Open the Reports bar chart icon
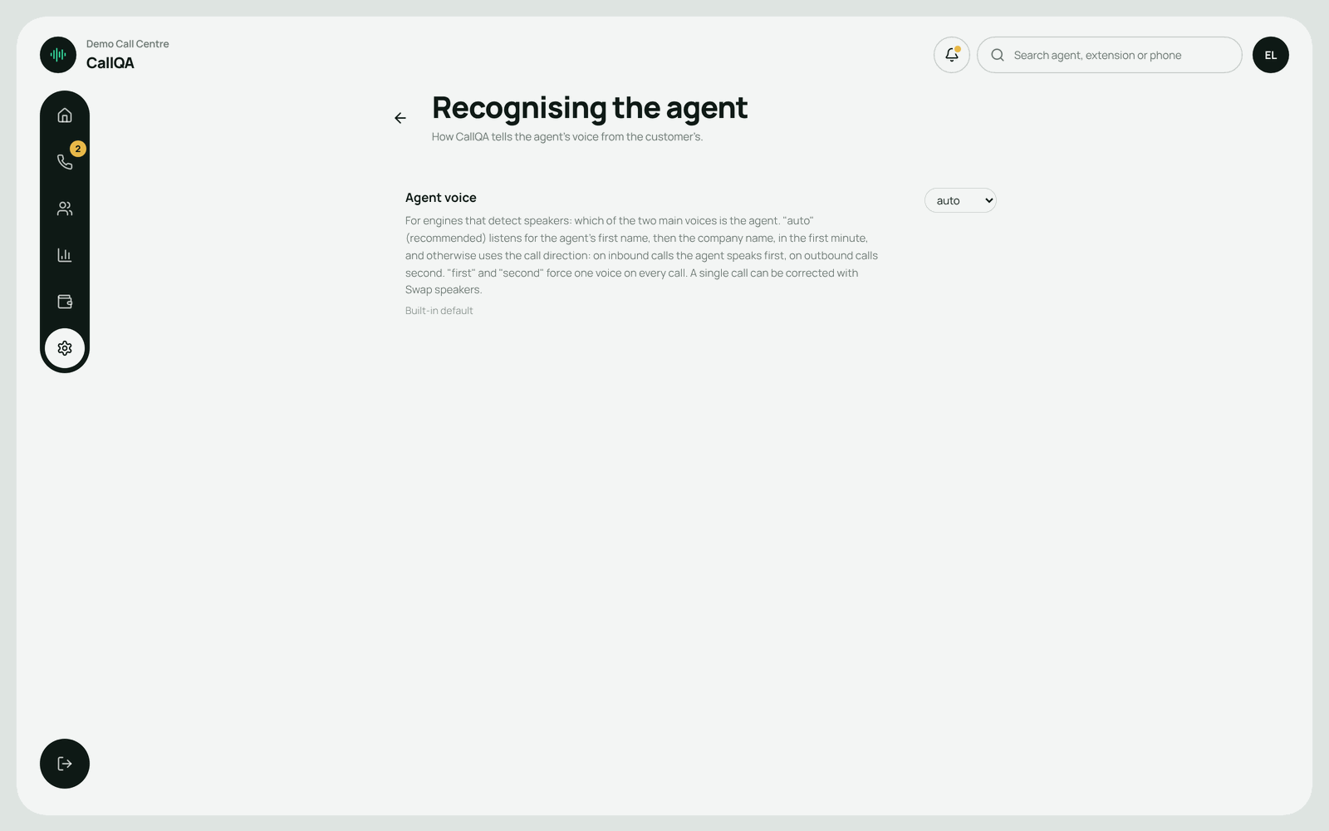This screenshot has height=831, width=1329. click(65, 255)
